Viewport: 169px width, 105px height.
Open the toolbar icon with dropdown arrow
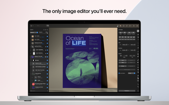130,26
